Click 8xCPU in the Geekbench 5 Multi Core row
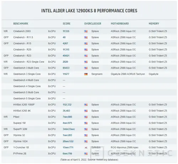 52,92
